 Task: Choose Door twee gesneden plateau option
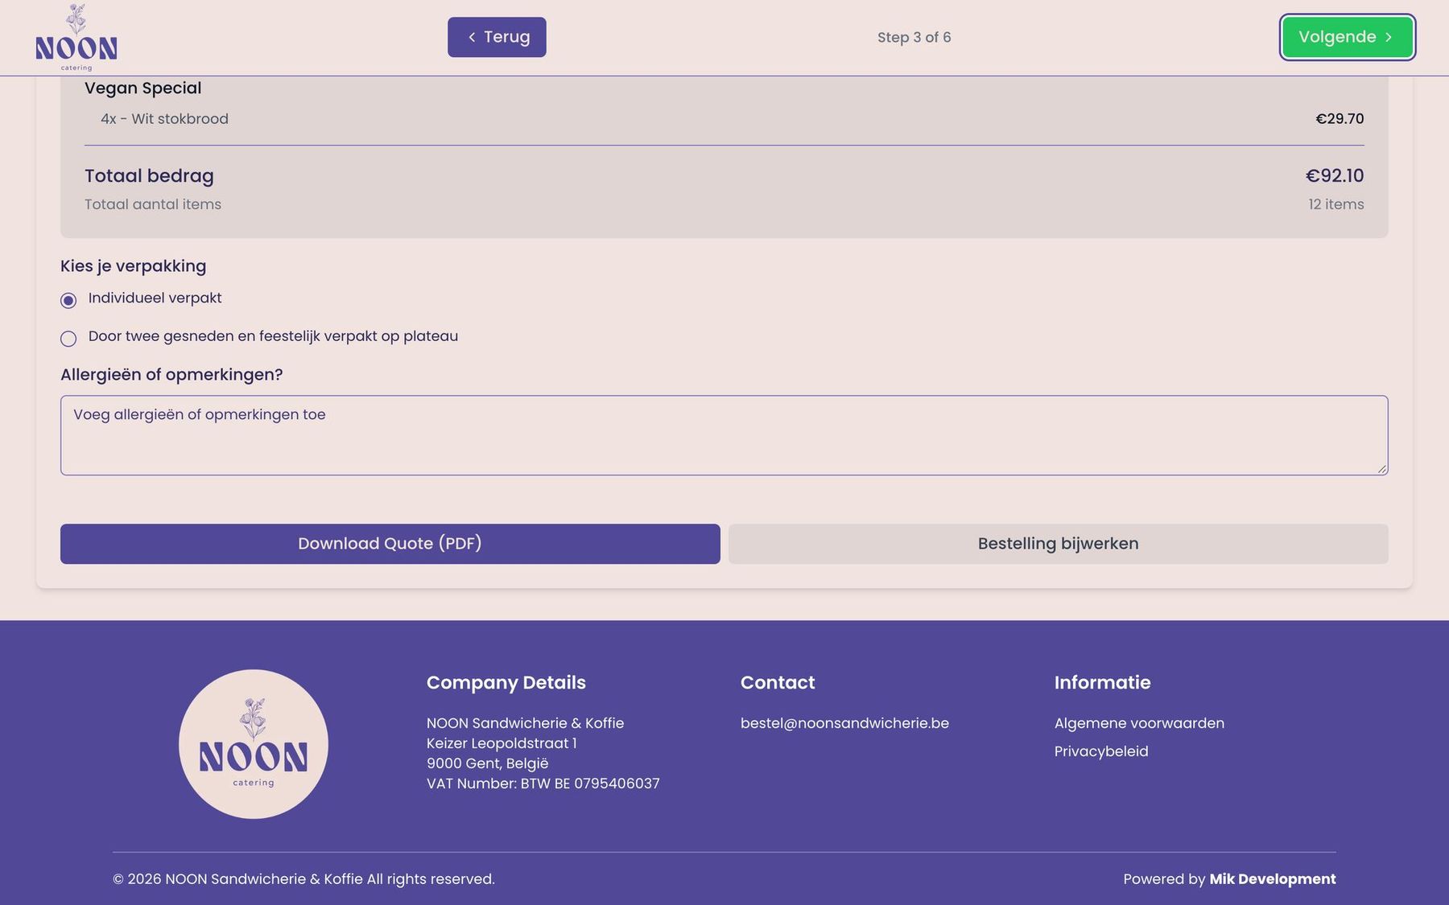pos(68,339)
